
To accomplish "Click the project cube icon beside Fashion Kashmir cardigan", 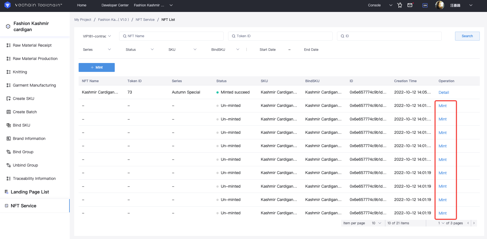I will [x=8, y=26].
